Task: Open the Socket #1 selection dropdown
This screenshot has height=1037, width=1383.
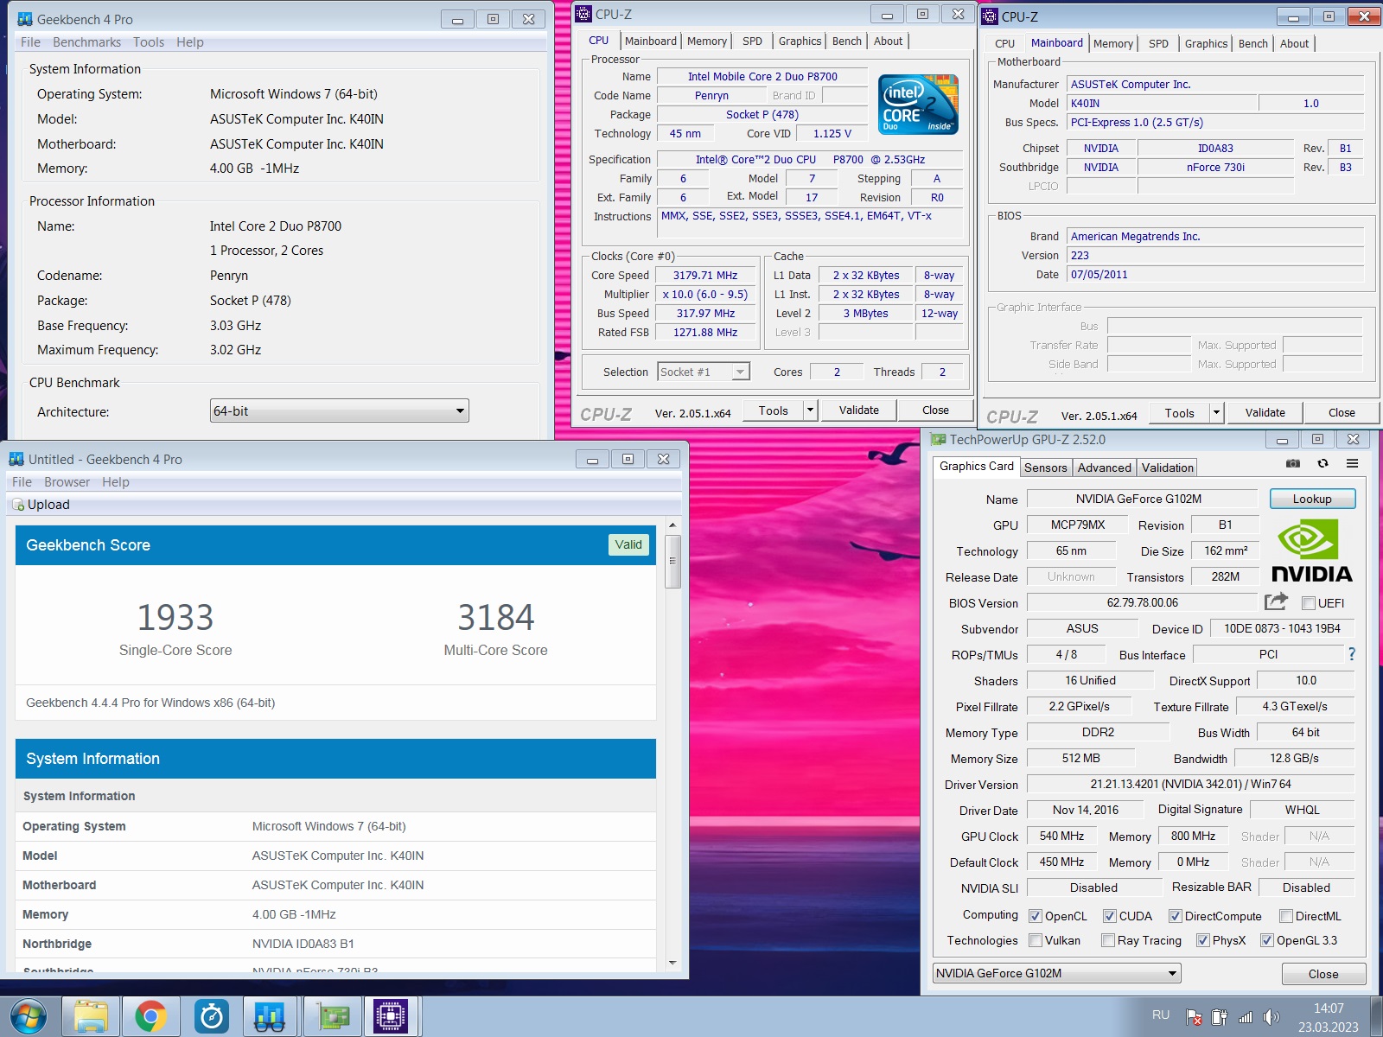Action: (704, 372)
